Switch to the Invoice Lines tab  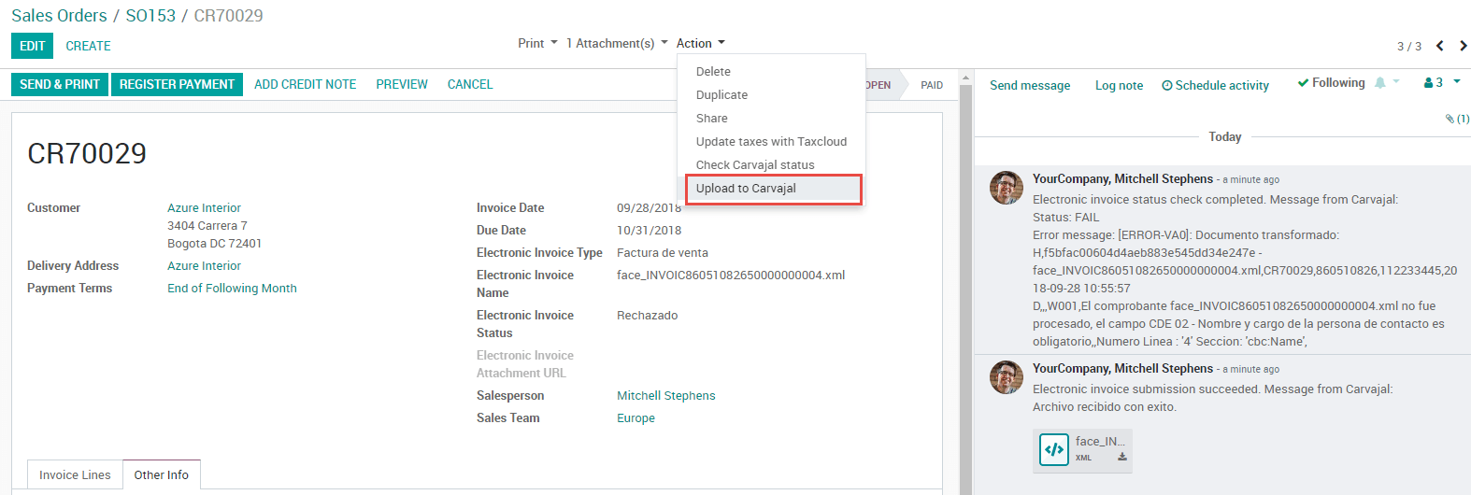pos(75,475)
